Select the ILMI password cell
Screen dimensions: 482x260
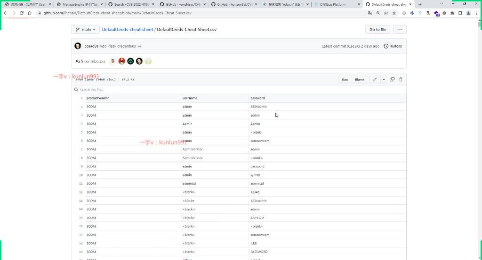[x=254, y=244]
